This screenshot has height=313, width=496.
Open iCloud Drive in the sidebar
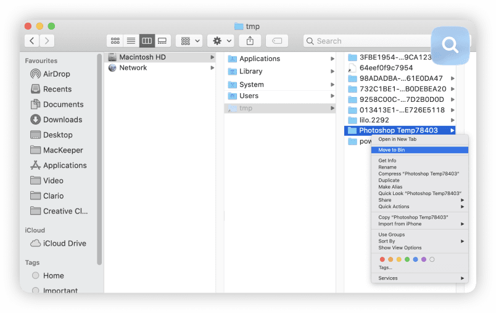[64, 243]
